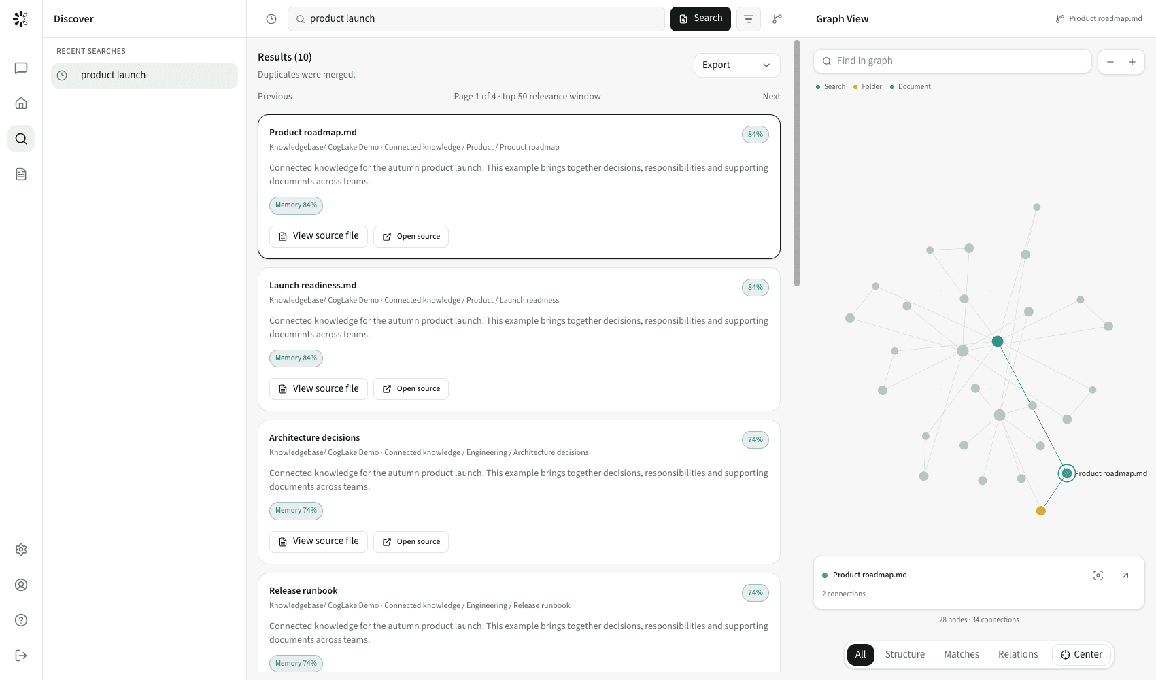This screenshot has width=1156, height=680.
Task: Click the Search button
Action: [700, 19]
